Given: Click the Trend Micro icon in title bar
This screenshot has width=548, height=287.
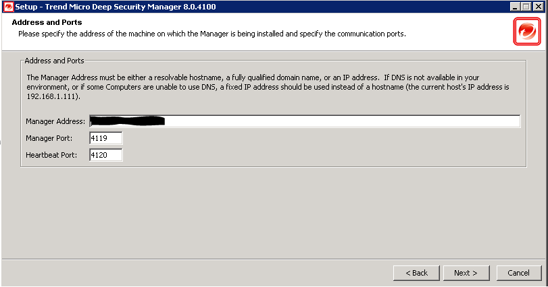Looking at the screenshot, I should click(8, 7).
